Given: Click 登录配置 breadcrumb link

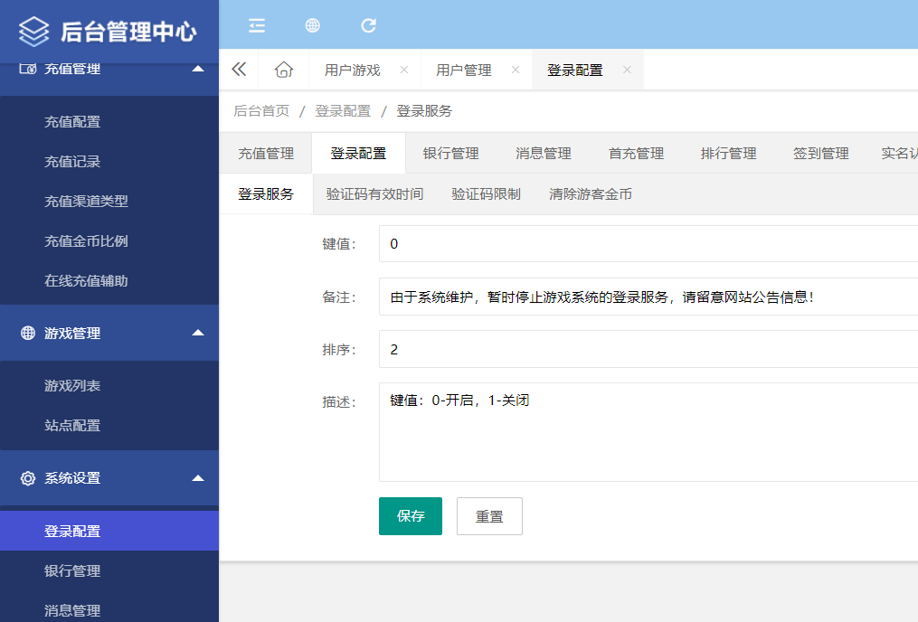Looking at the screenshot, I should (x=343, y=111).
